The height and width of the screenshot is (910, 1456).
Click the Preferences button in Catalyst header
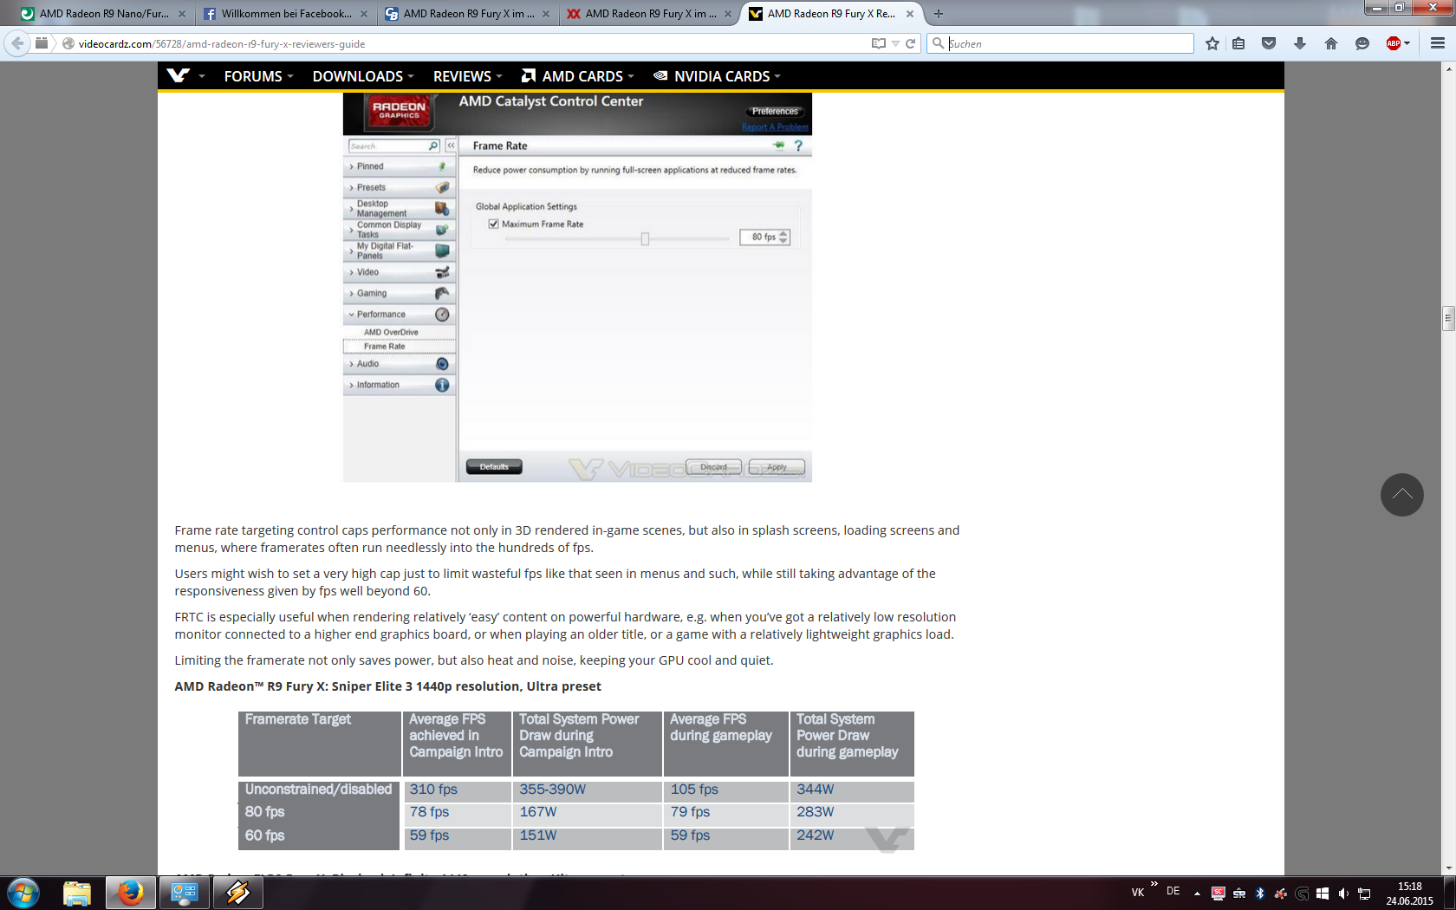point(775,111)
